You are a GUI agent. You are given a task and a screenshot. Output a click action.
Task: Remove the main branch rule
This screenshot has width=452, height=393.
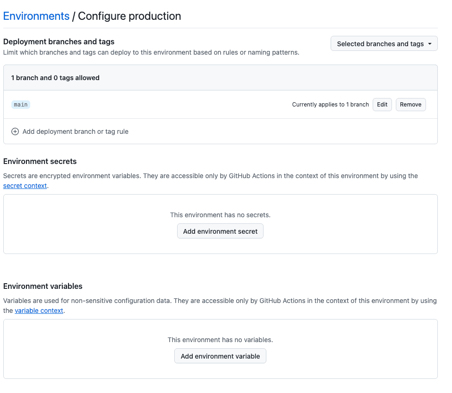(410, 105)
